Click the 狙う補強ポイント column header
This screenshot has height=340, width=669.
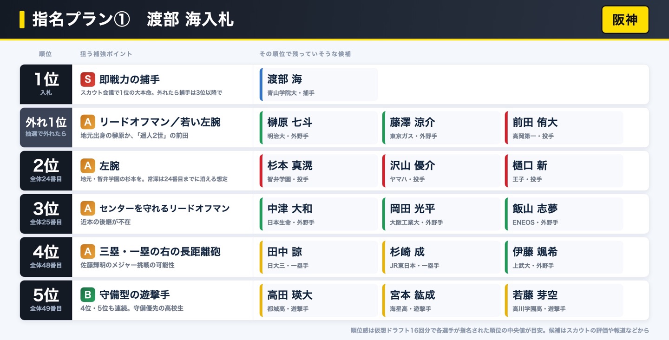pos(106,54)
